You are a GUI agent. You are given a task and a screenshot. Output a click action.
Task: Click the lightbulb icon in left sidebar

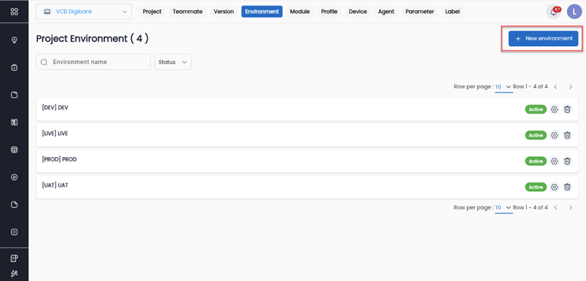coord(14,40)
